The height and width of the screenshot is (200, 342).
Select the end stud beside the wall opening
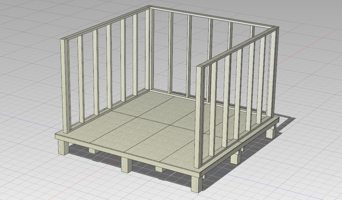coord(199,117)
